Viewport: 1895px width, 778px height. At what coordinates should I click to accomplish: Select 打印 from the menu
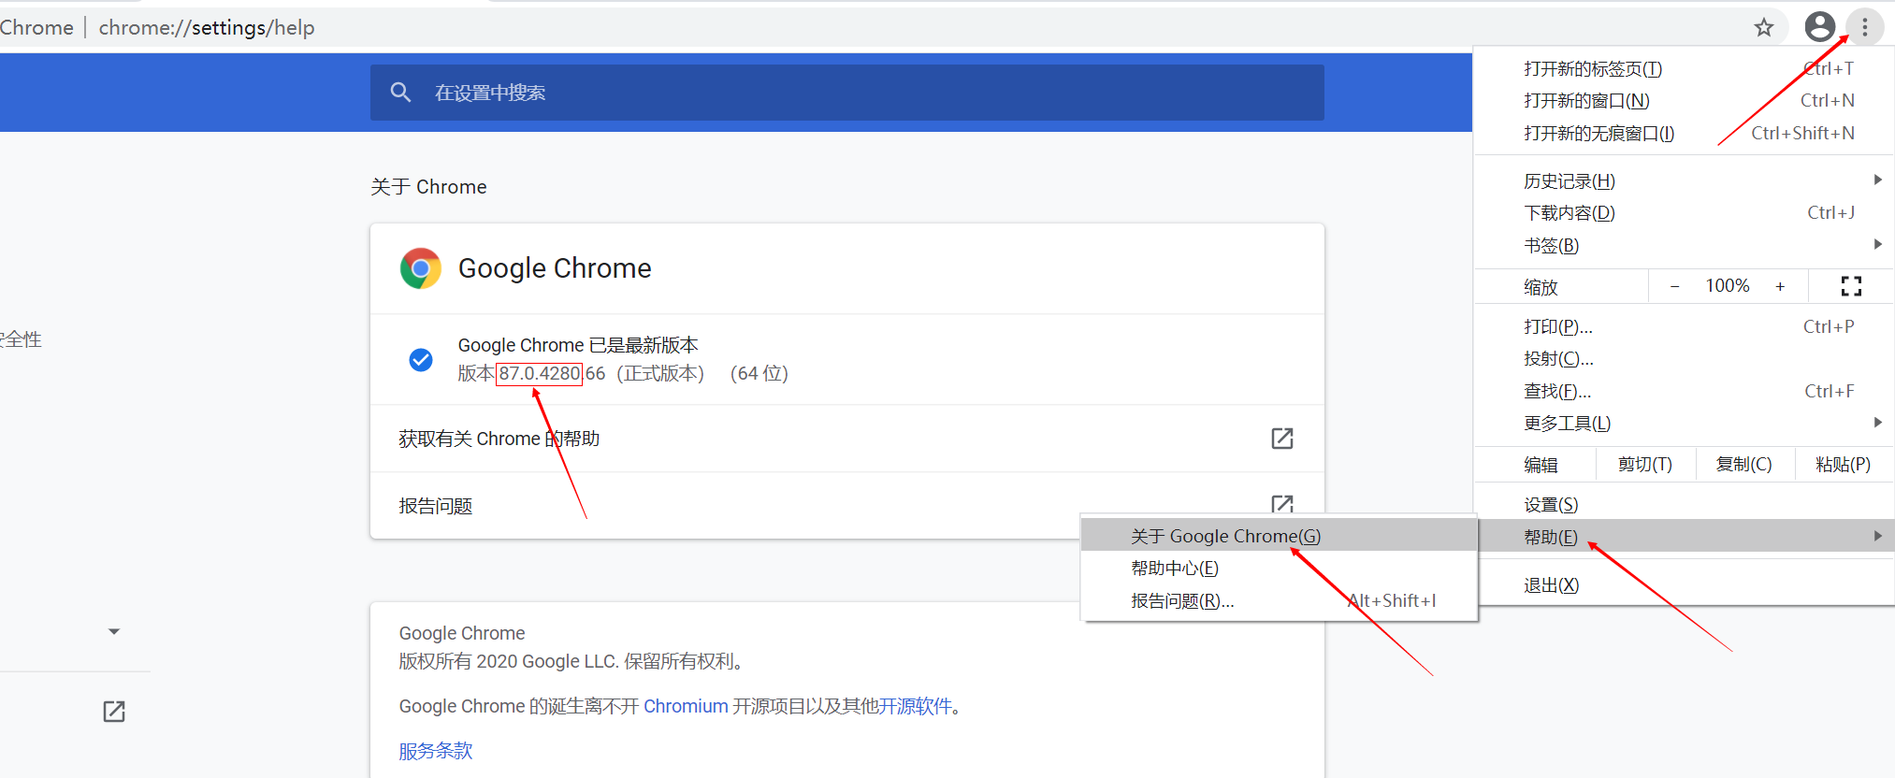(x=1684, y=326)
